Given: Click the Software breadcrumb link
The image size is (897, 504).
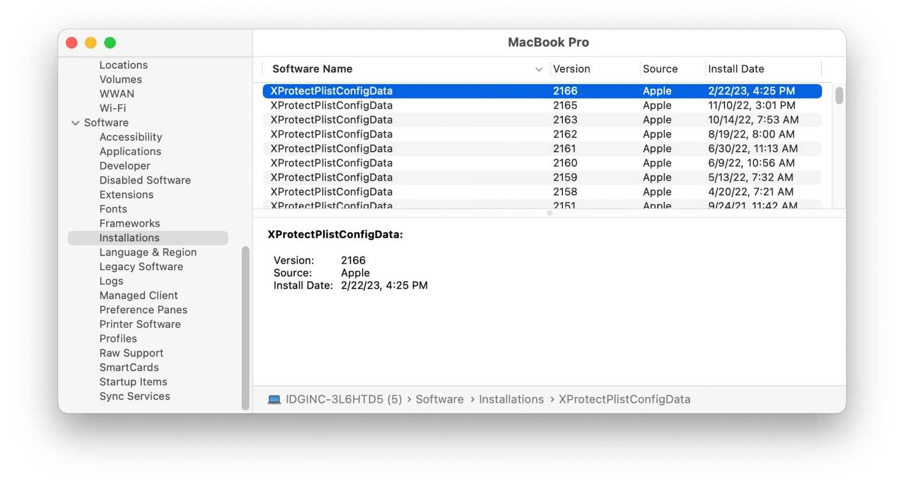Looking at the screenshot, I should (439, 399).
